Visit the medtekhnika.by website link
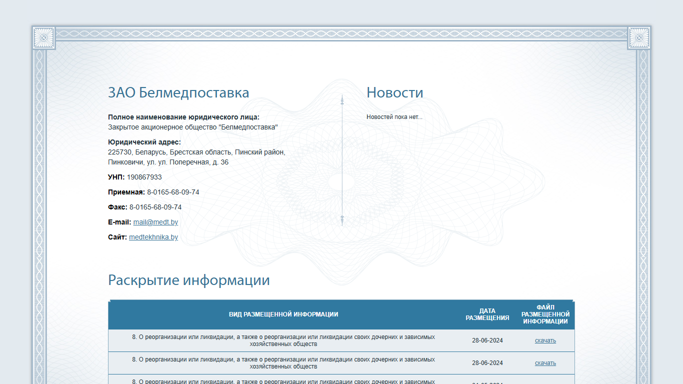Screen dimensions: 683x384 click(153, 237)
